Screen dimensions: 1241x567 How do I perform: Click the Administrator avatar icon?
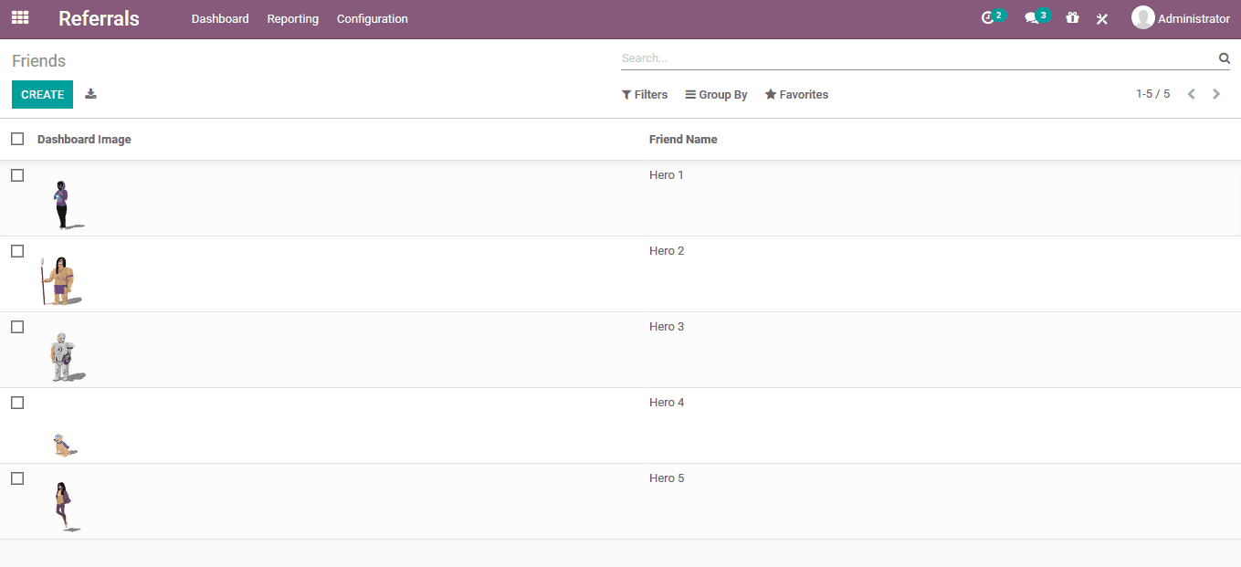point(1142,17)
